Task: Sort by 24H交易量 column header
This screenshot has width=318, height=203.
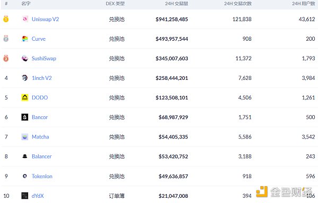Action: coord(176,4)
